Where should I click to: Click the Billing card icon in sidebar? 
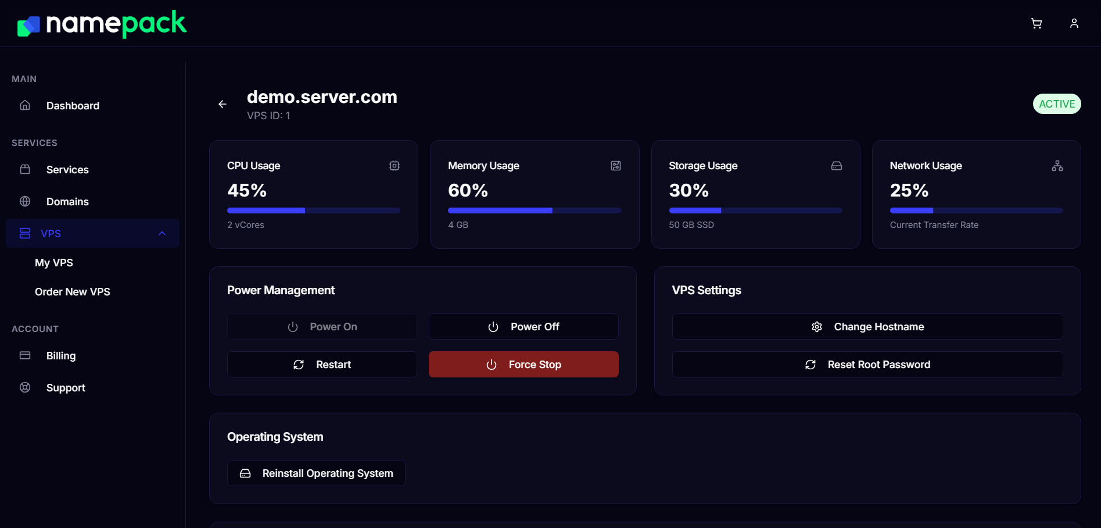pos(25,355)
